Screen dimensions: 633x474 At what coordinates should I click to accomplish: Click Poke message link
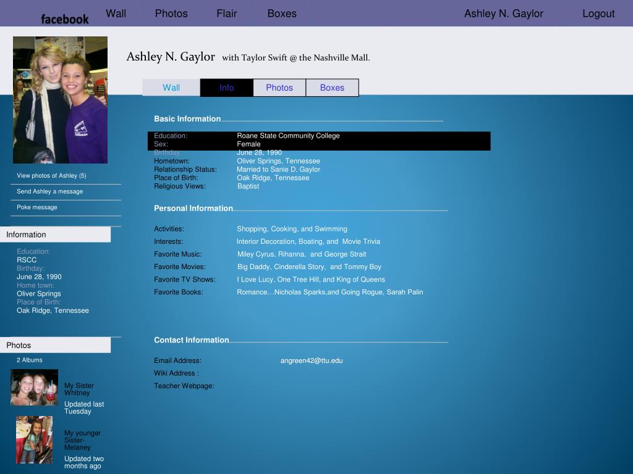coord(36,207)
